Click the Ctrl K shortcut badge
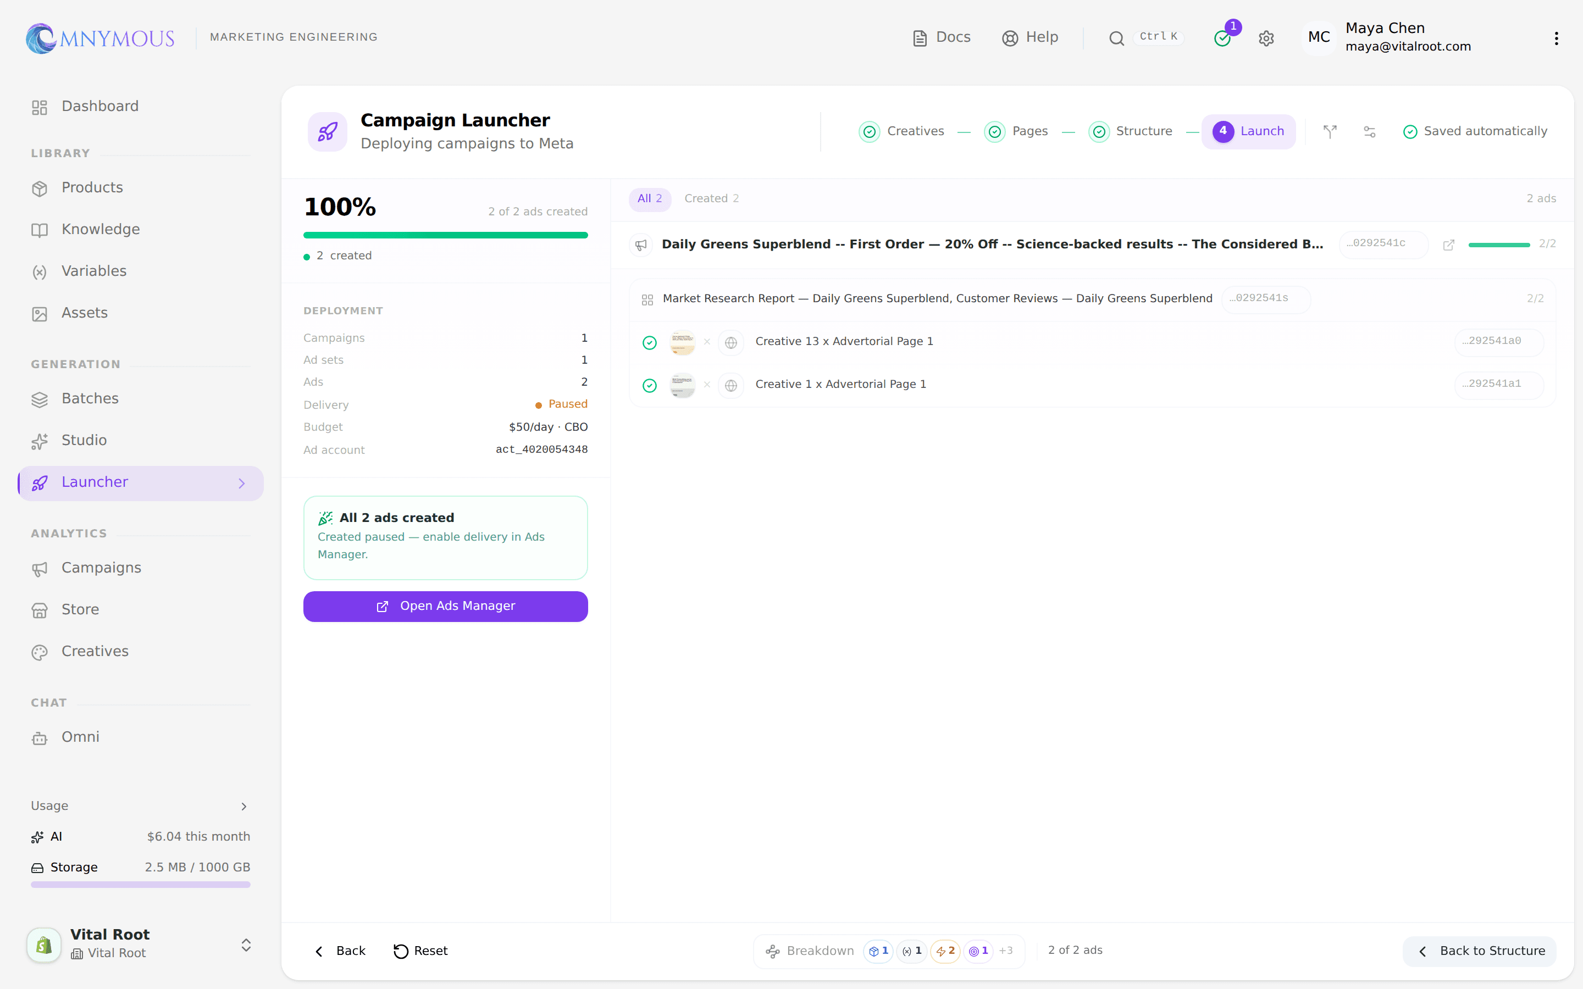Image resolution: width=1583 pixels, height=989 pixels. click(x=1158, y=37)
